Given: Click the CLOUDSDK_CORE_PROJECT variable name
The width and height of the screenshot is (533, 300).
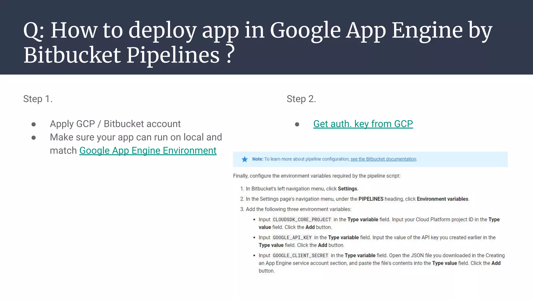Looking at the screenshot, I should tap(302, 220).
